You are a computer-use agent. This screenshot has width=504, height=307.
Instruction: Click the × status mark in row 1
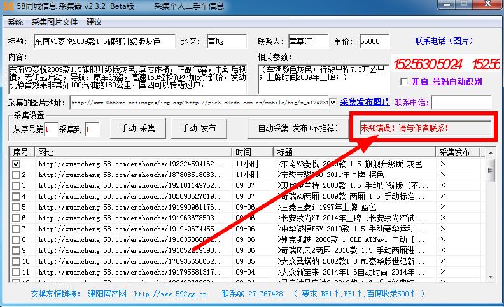pos(444,164)
